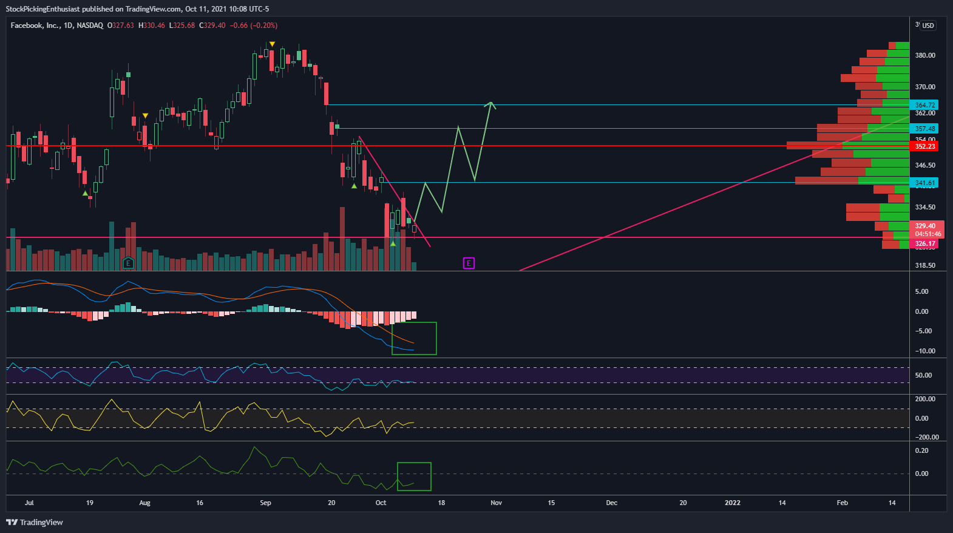The image size is (953, 533).
Task: Click the purple upcoming earnings E marker
Action: coord(469,263)
